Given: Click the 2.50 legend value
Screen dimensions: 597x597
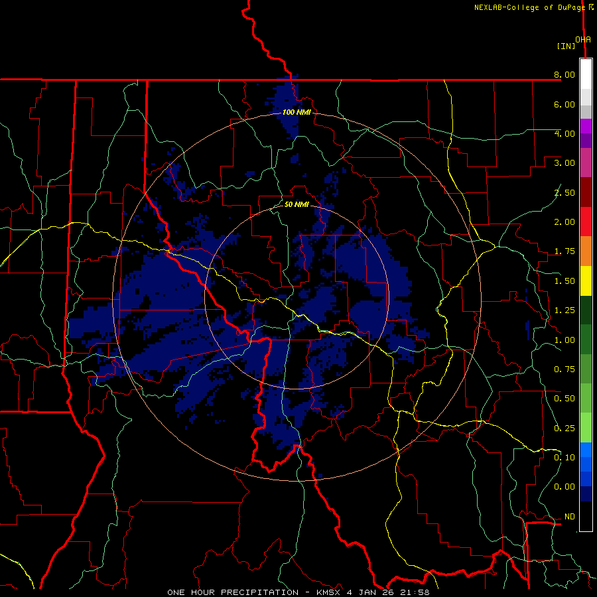Looking at the screenshot, I should pyautogui.click(x=564, y=192).
